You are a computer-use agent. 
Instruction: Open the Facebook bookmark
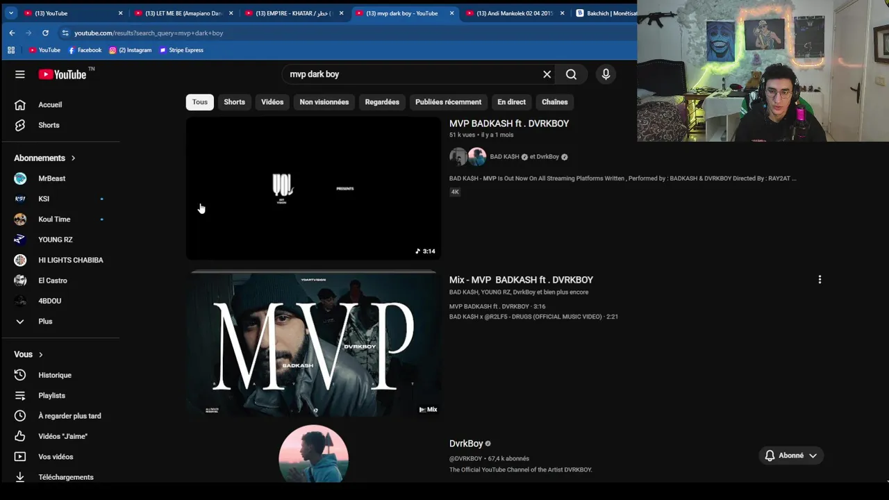(85, 50)
